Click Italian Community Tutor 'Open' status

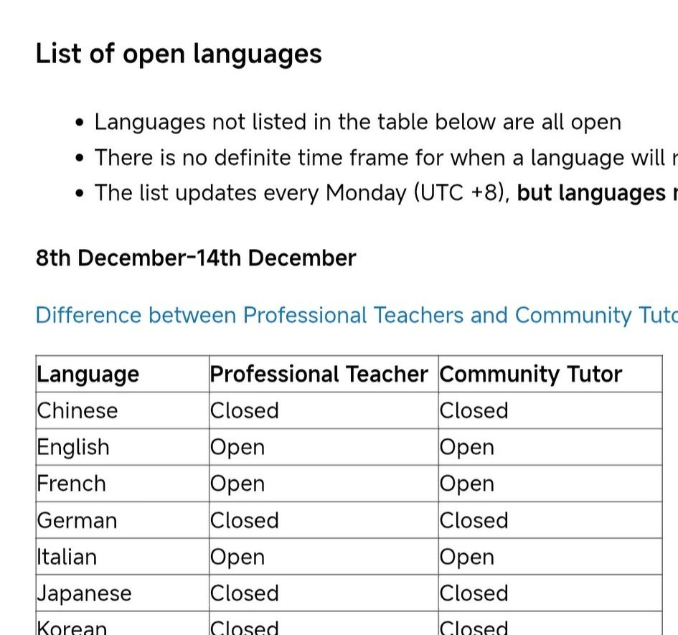466,558
